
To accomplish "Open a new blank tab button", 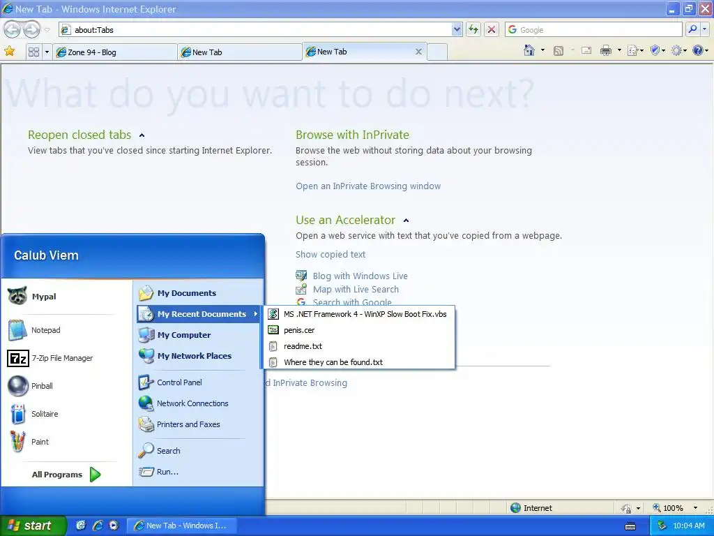I will (437, 52).
